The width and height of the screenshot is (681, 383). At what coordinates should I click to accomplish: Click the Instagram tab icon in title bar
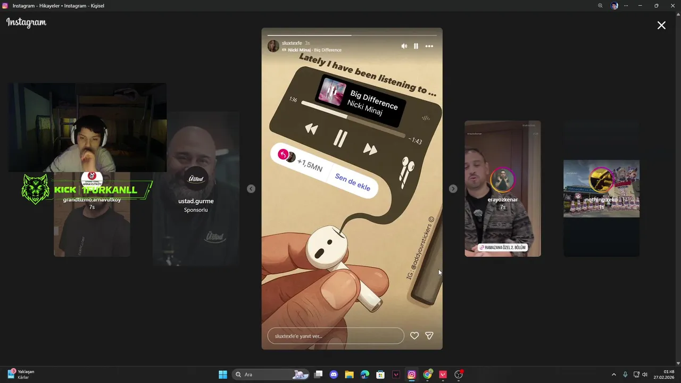click(5, 6)
